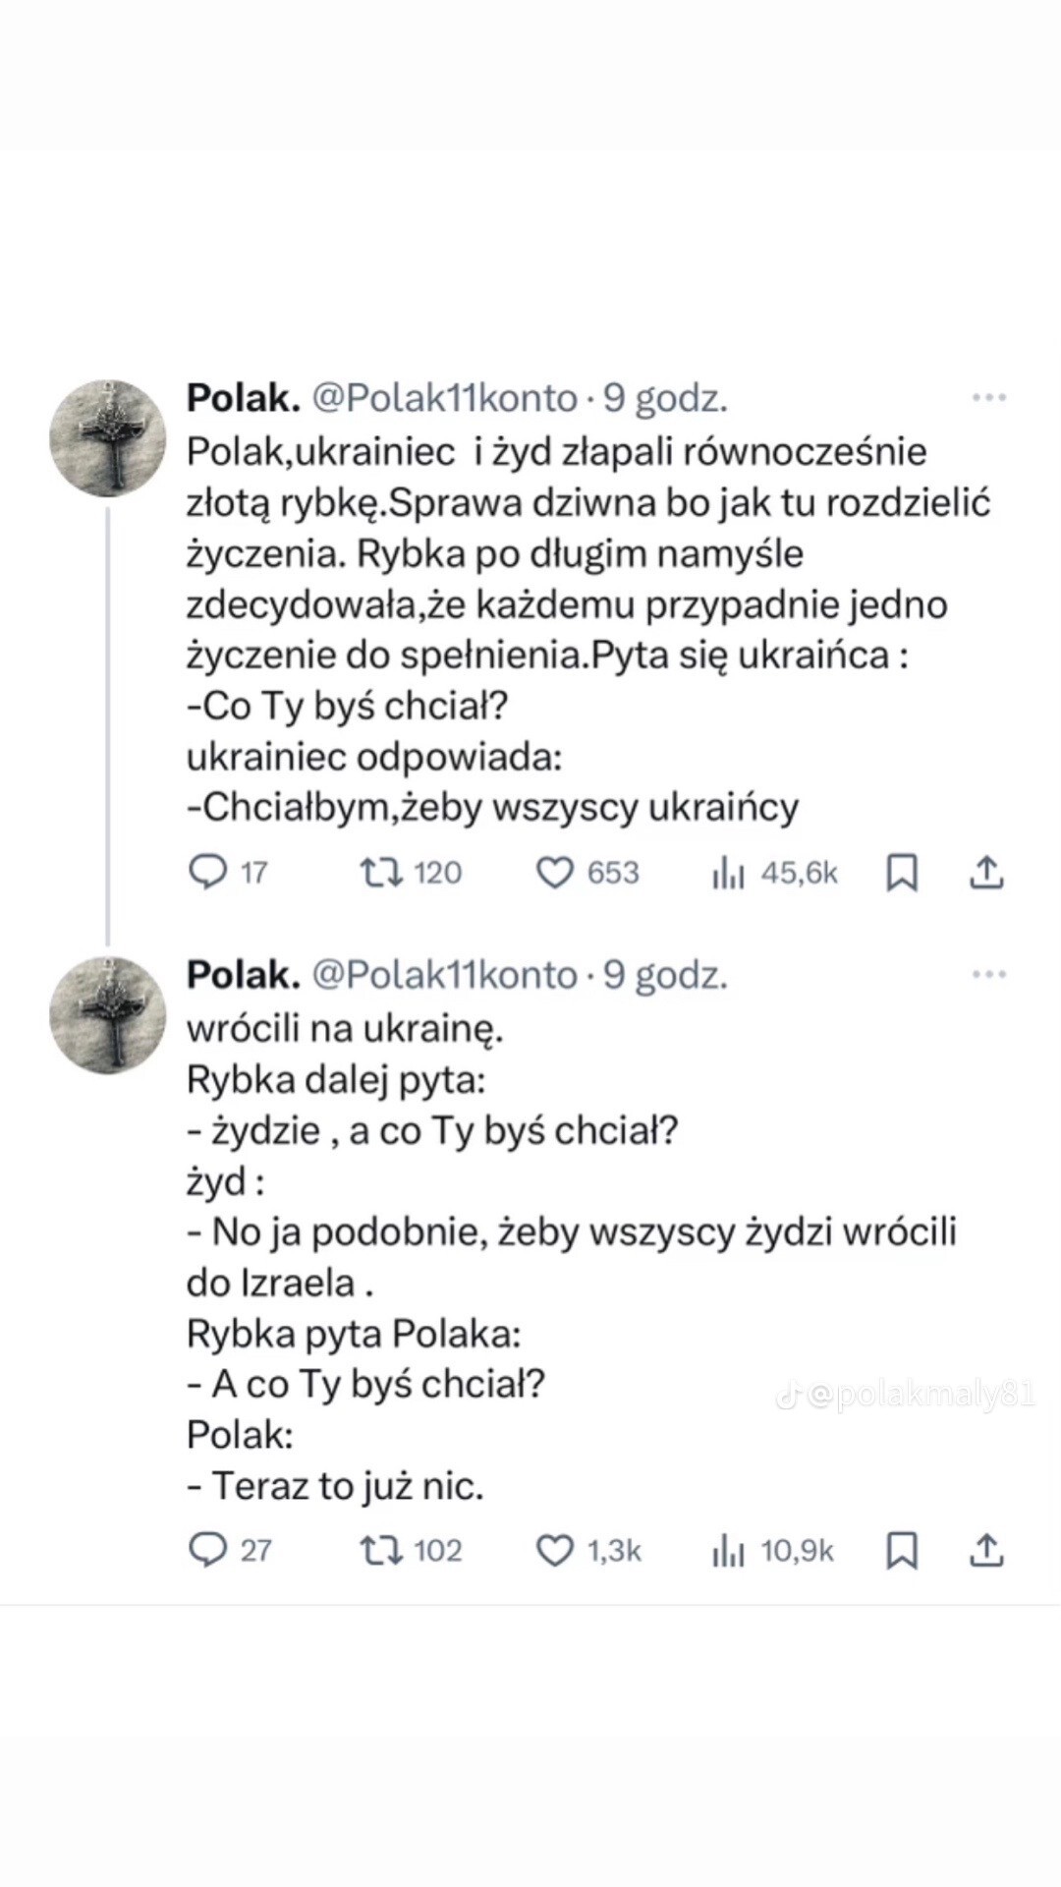Like the second tweet with the heart icon
1061x1887 pixels.
point(557,1550)
